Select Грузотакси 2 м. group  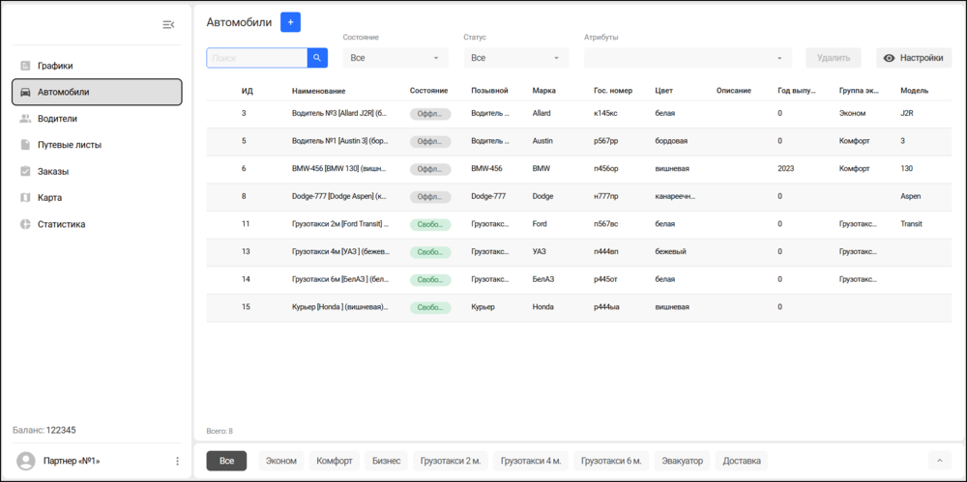point(451,461)
